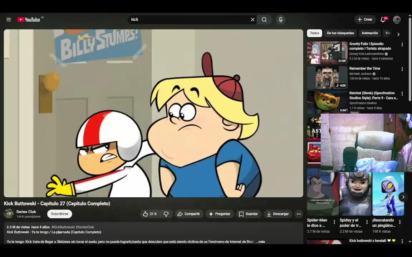
Task: Open Series Club channel avatar
Action: [9, 214]
